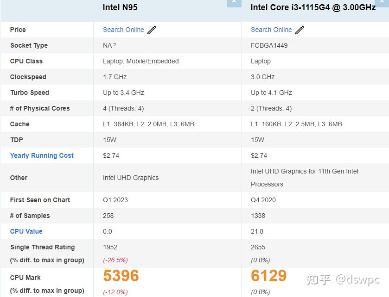Click the CPU Mark score 6129

coord(268,275)
